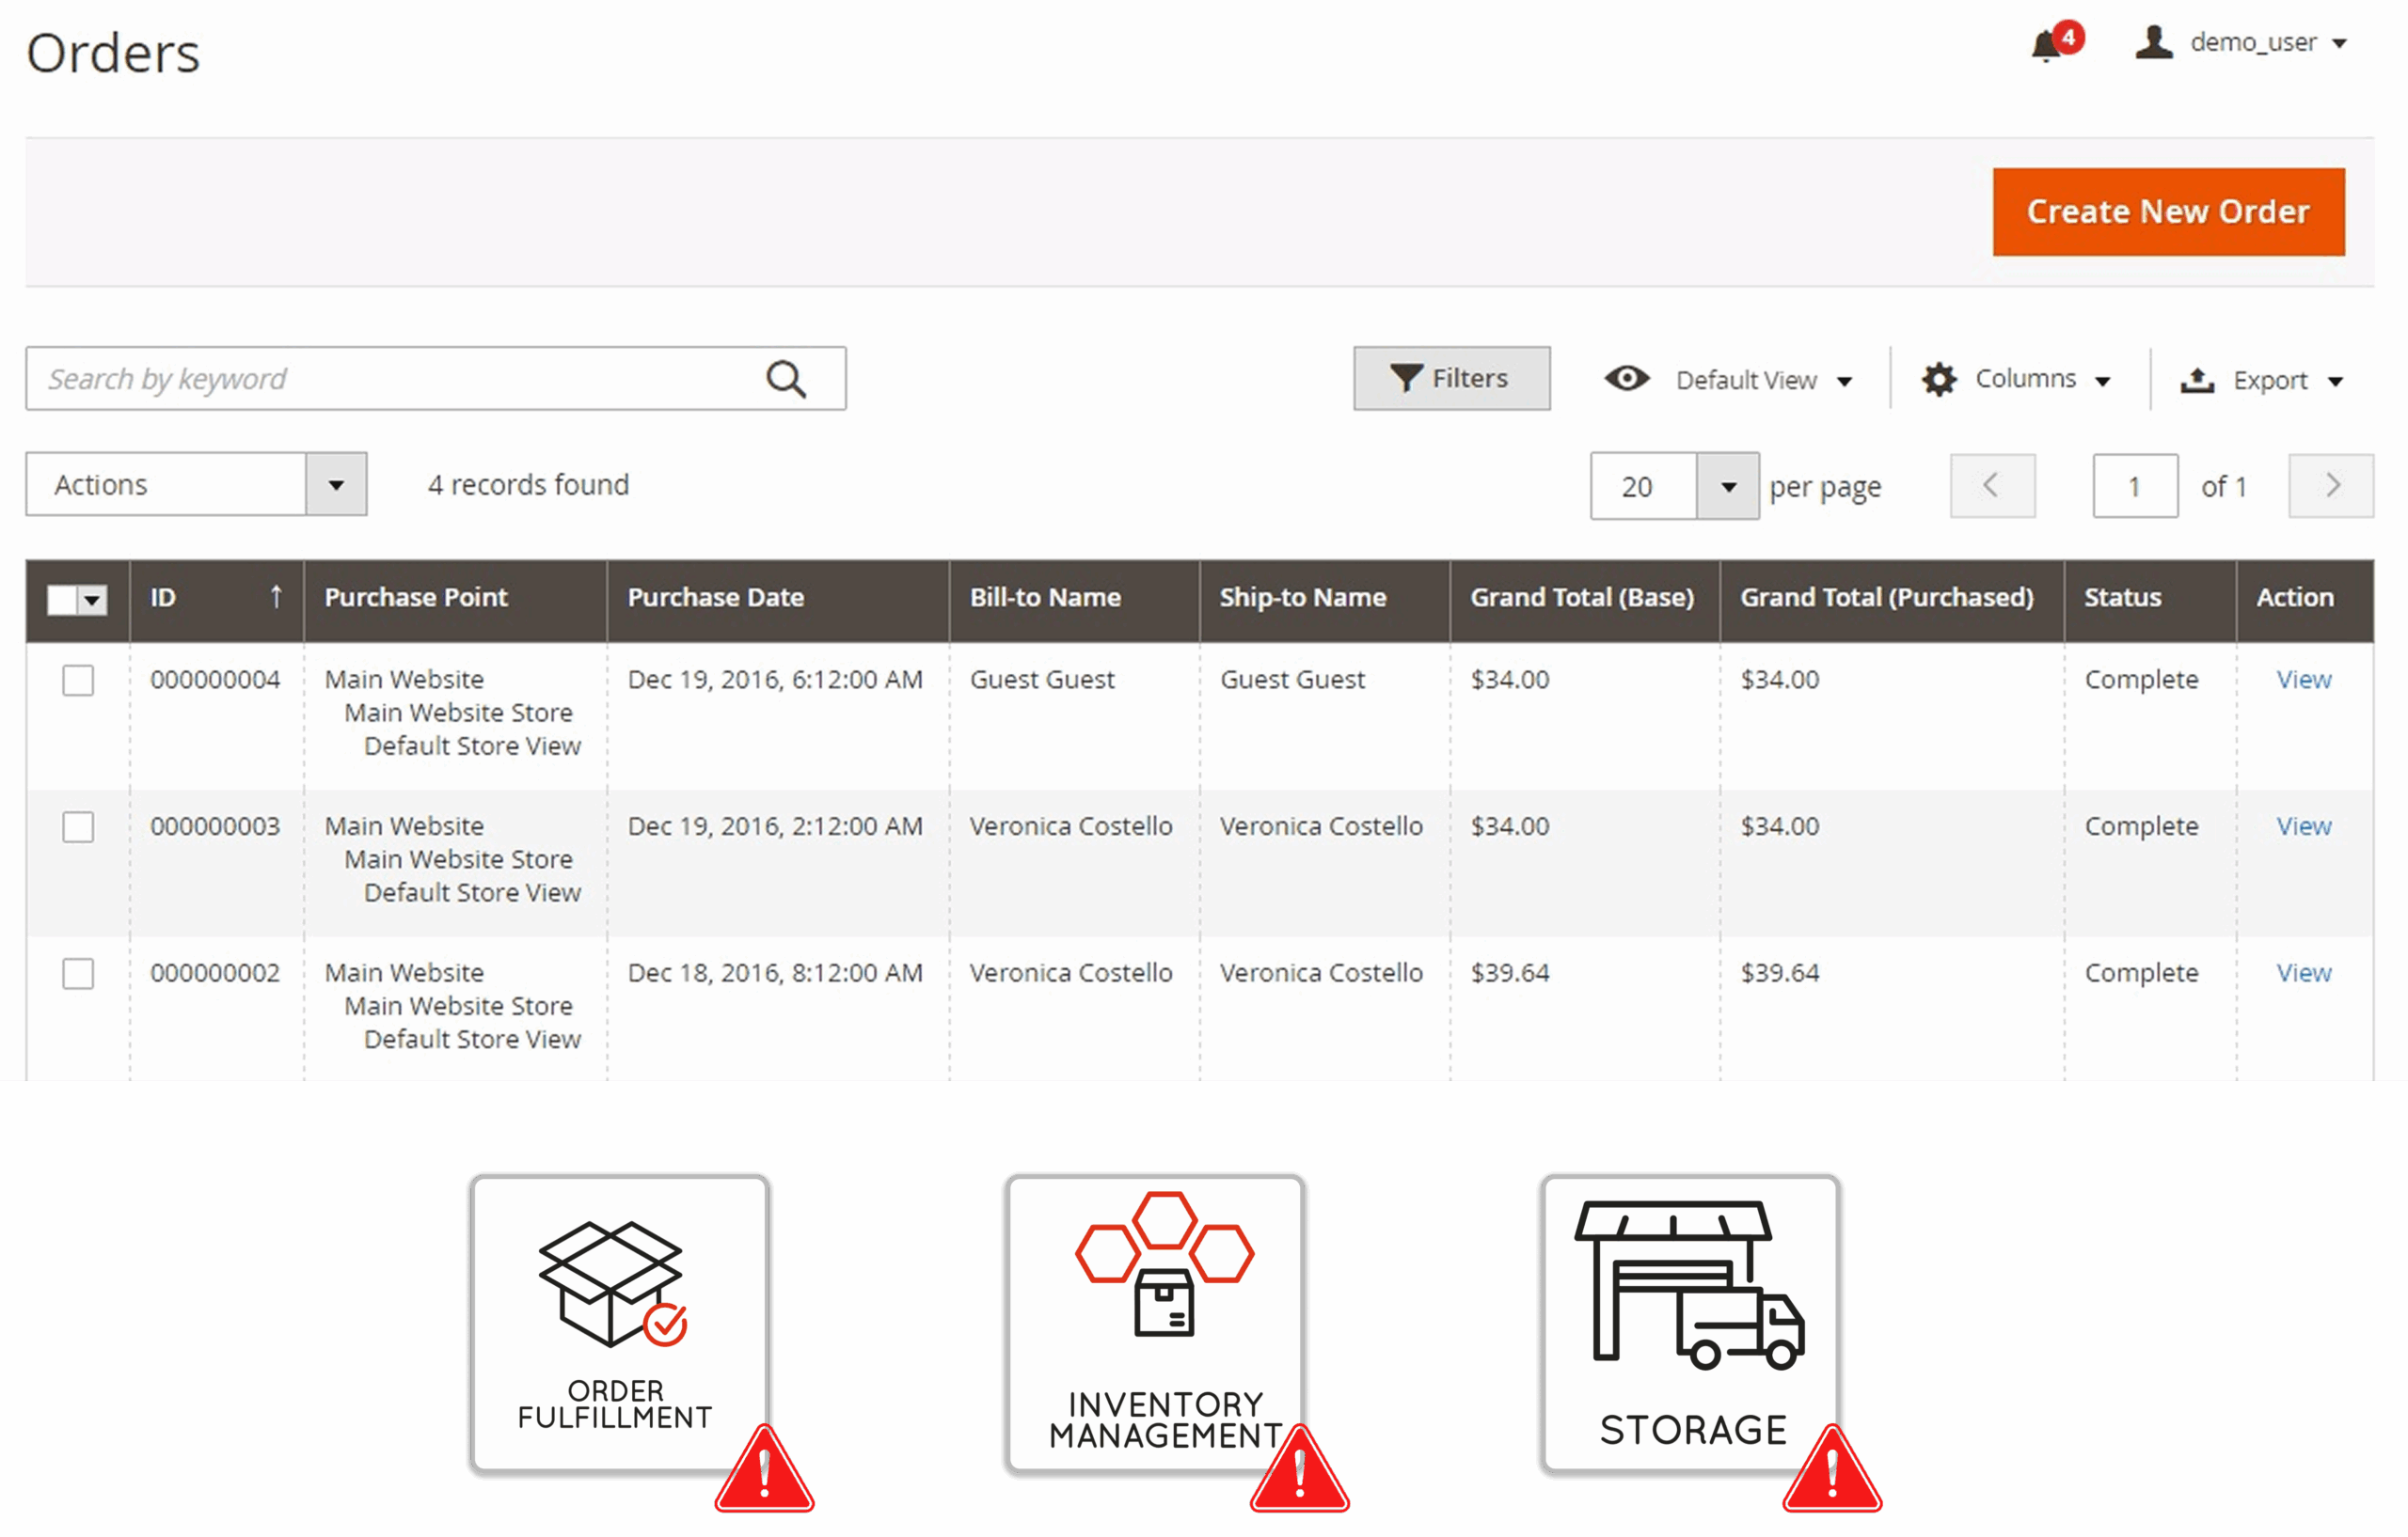Click the notifications bell icon
The image size is (2408, 1537).
(x=2047, y=45)
